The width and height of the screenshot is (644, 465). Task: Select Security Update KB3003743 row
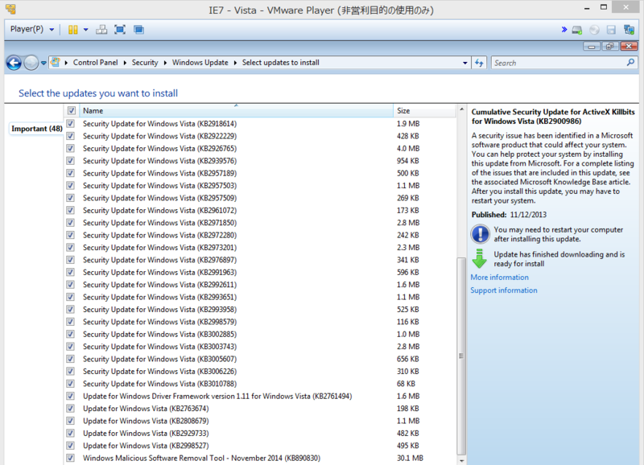(x=260, y=347)
